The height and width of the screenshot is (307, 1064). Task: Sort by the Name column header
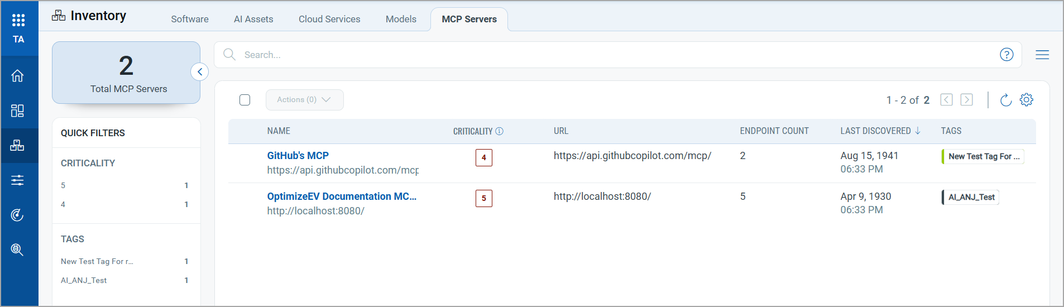coord(279,131)
